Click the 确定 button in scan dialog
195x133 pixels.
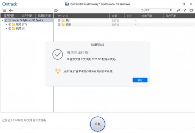[140, 80]
